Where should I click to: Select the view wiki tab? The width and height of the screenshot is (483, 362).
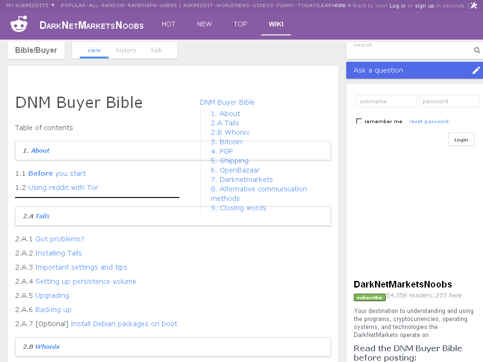click(94, 50)
